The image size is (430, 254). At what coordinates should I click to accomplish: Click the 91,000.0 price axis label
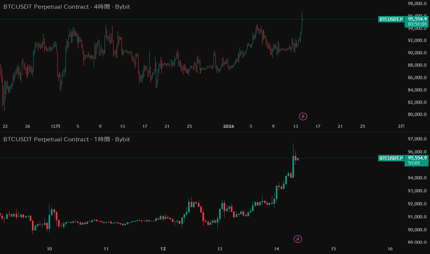pyautogui.click(x=417, y=217)
